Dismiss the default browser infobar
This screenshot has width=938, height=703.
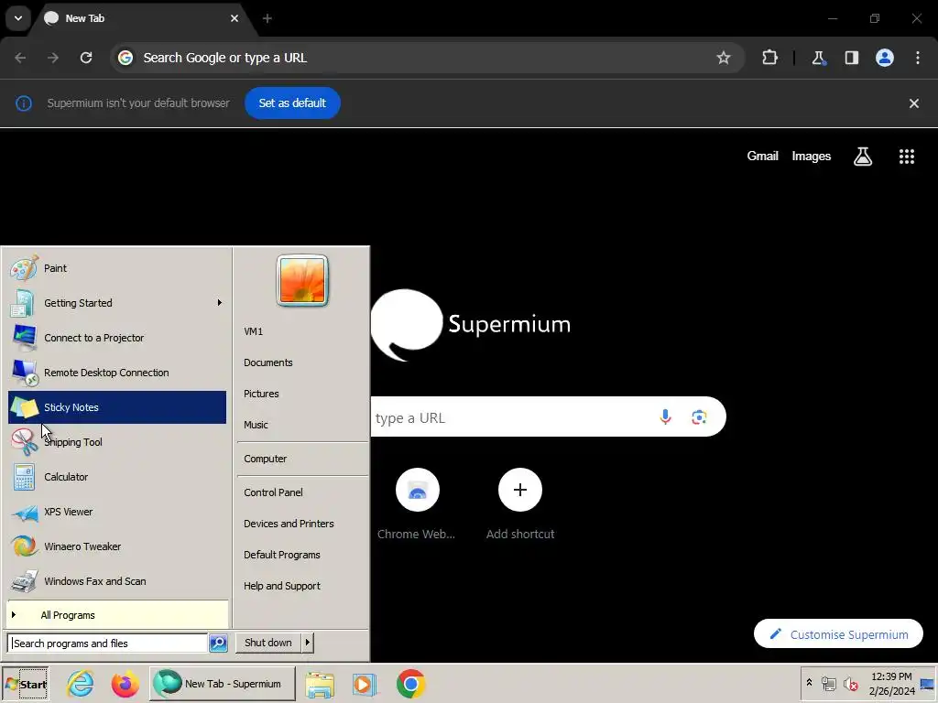(914, 103)
